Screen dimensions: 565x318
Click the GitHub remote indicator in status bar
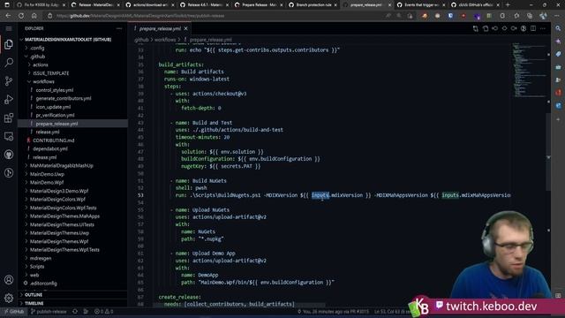[14, 312]
